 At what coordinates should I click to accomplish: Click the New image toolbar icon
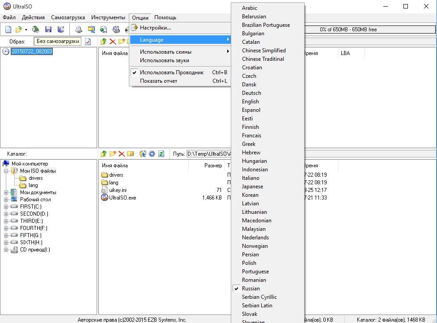8,29
